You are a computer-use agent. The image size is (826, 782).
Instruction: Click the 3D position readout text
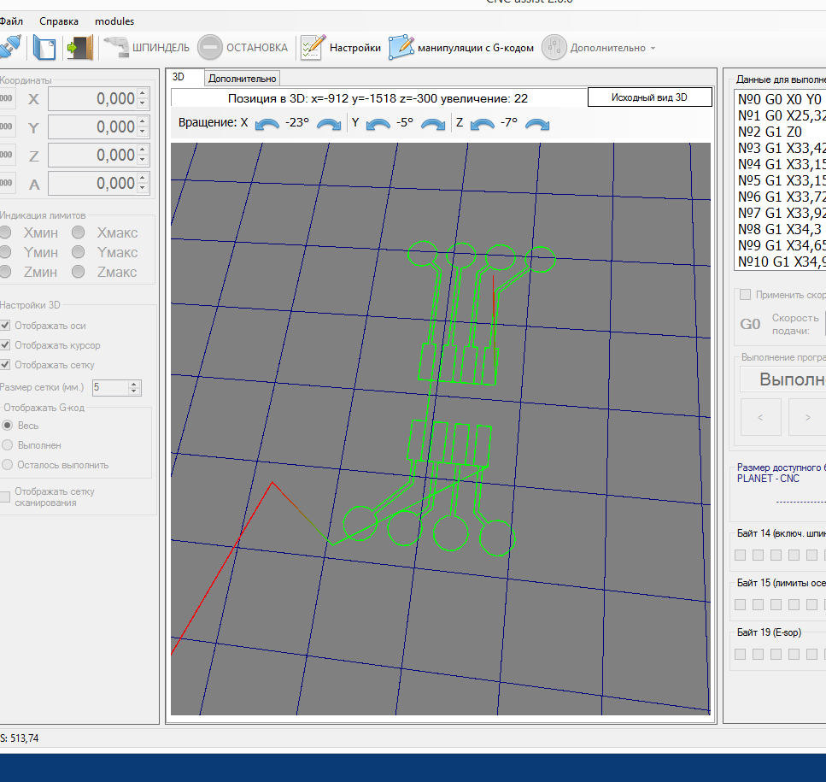tap(378, 98)
